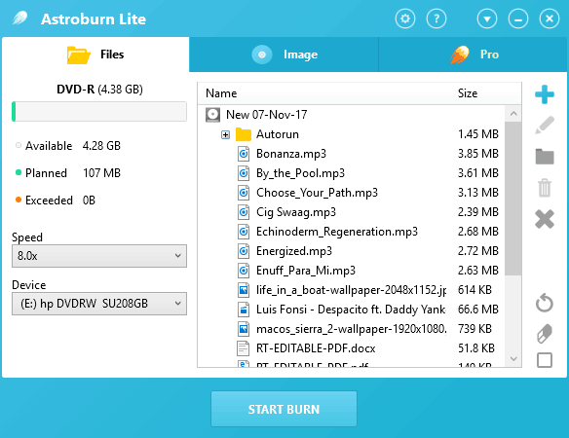Click the Exceeded 0B value

point(89,201)
